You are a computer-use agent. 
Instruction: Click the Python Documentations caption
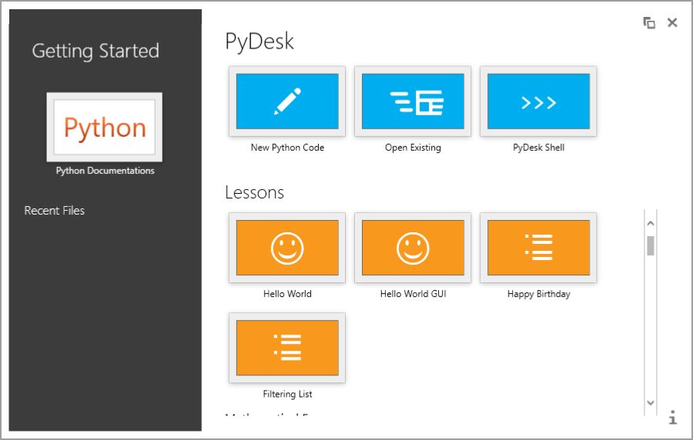click(x=105, y=170)
